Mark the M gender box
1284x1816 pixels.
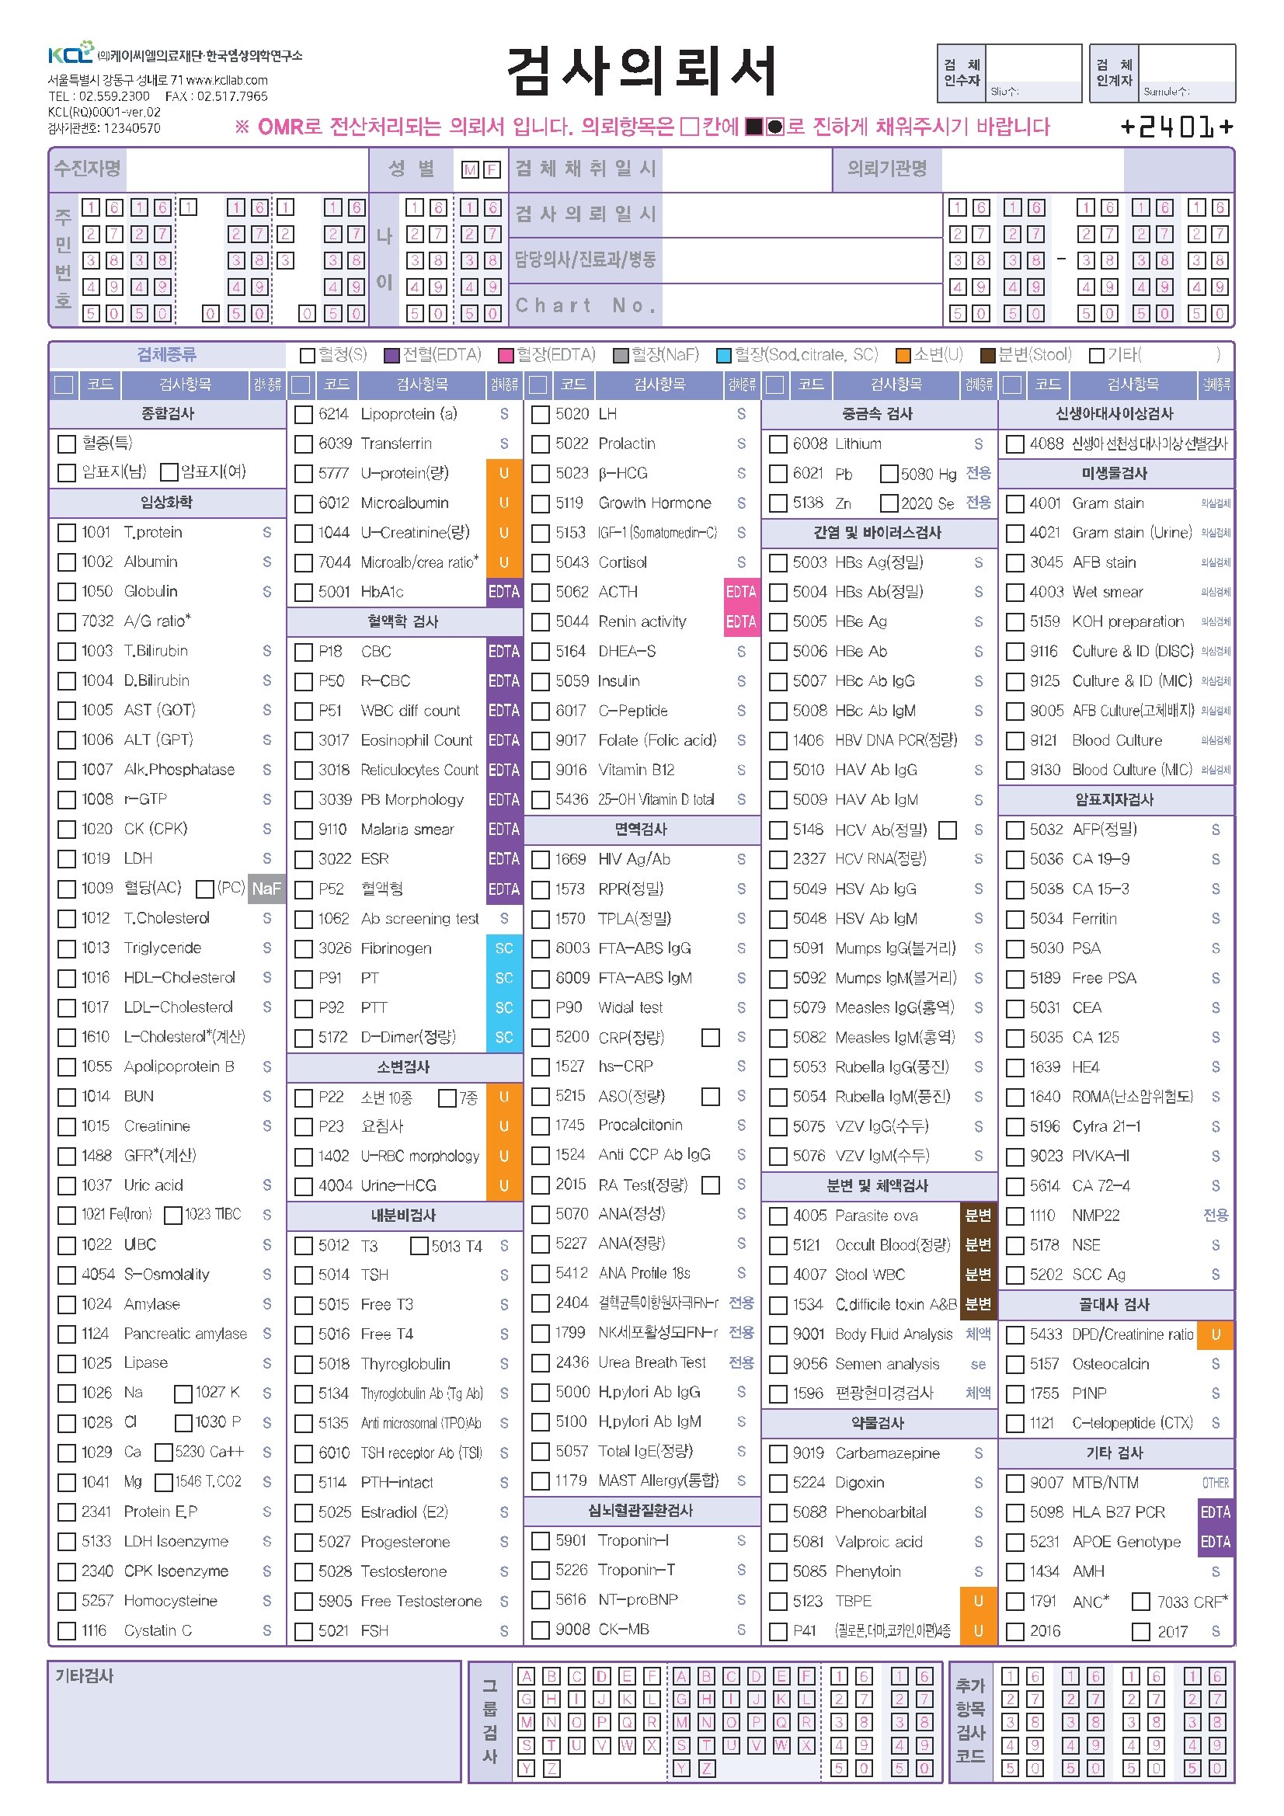471,169
